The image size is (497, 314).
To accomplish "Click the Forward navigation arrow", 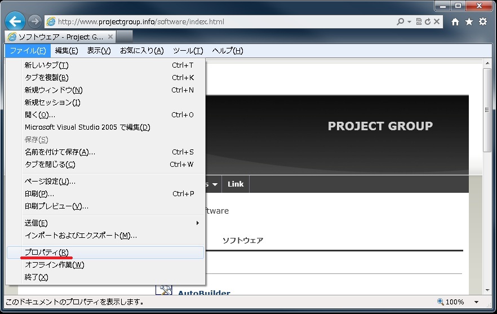I will point(35,21).
